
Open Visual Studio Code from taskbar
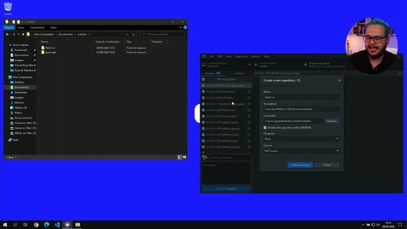(57, 225)
